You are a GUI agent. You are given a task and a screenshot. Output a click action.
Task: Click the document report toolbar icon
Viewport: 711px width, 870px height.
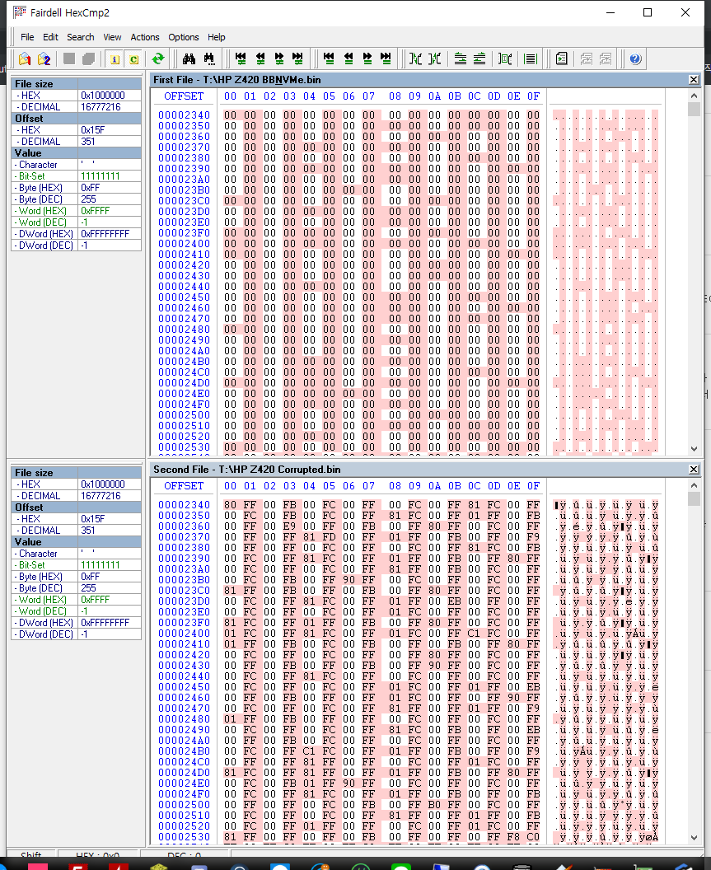[x=562, y=58]
